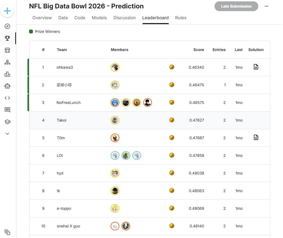283x238 pixels.
Task: Open the Learn graduation cap icon
Action: (x=7, y=122)
